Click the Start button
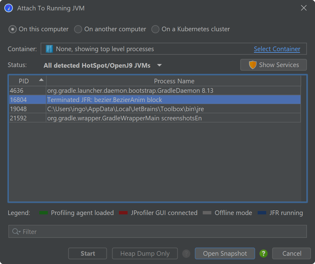315x264 pixels. coord(88,254)
